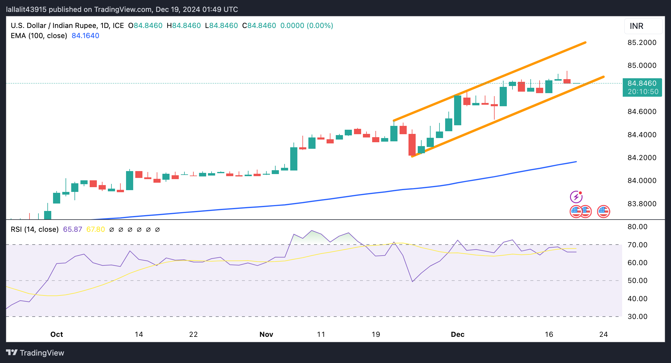
Task: Click the last ∅ symbol in RSI legend
Action: (158, 230)
